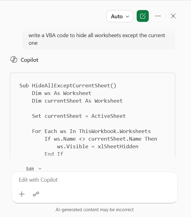191x217 pixels.
Task: Click the ws.Visible = xlSheetHidden line
Action: pyautogui.click(x=97, y=146)
